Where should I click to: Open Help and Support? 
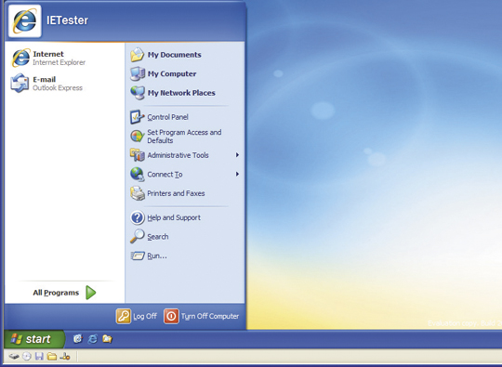[165, 217]
